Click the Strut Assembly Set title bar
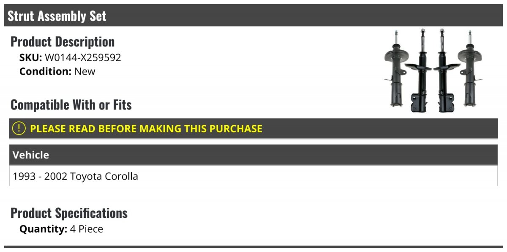 tap(253, 16)
